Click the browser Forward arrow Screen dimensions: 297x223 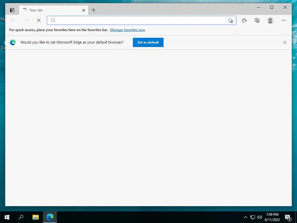pos(26,20)
